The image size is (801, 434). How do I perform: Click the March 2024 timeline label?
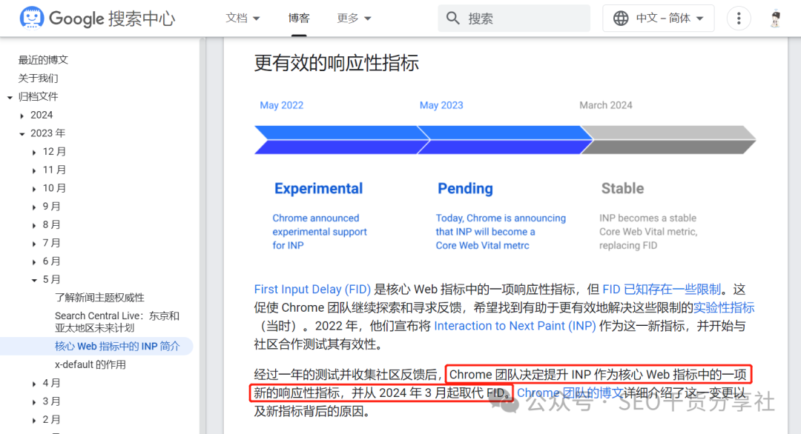[x=606, y=105]
